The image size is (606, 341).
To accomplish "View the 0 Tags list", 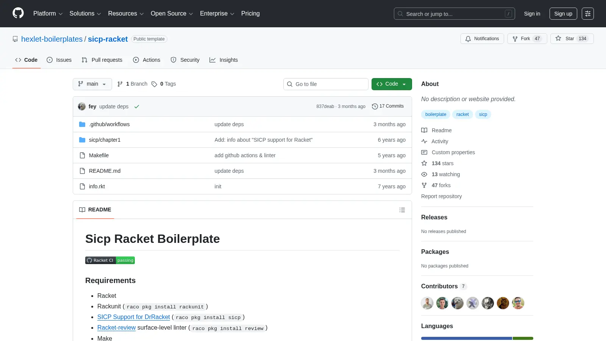I will point(164,84).
